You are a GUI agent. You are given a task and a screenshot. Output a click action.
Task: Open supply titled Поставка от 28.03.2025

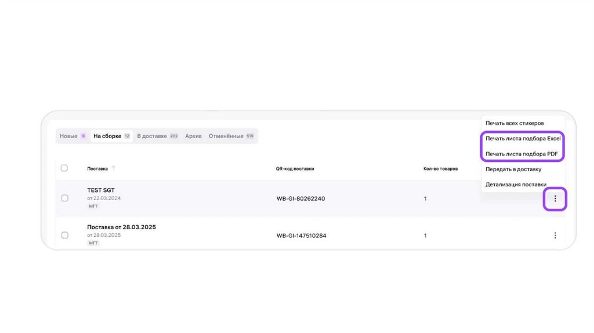(121, 227)
